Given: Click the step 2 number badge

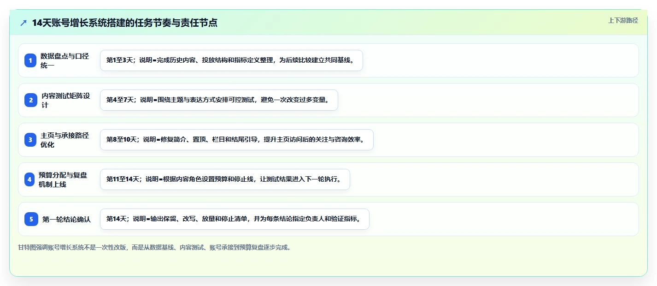Looking at the screenshot, I should [x=31, y=100].
